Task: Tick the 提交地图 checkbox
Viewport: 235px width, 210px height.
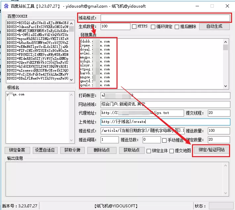Action: click(171, 151)
